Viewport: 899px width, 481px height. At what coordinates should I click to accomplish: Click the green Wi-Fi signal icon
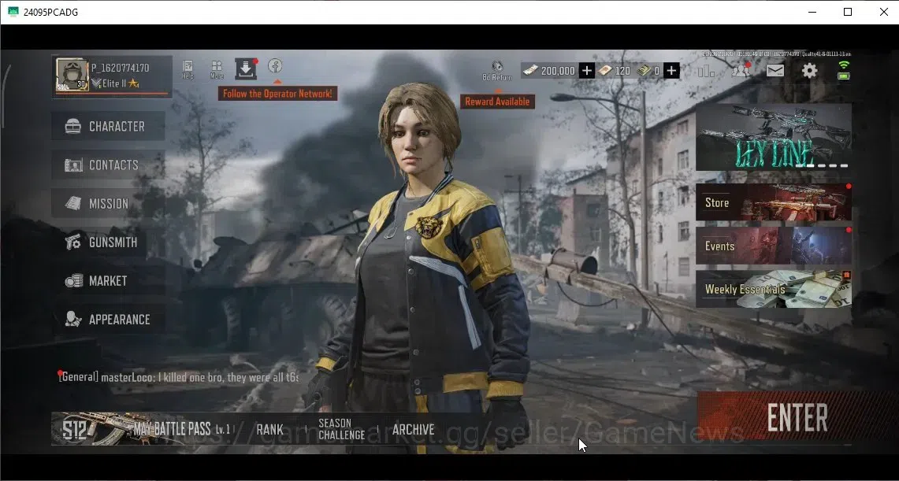point(843,64)
